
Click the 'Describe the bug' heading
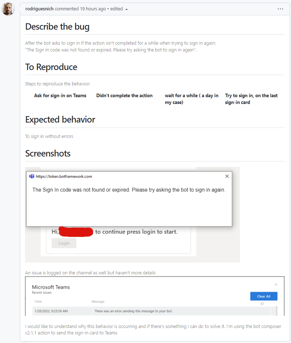click(x=57, y=27)
